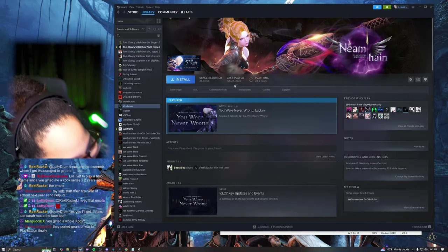The height and width of the screenshot is (252, 448).
Task: Click the Steam logo menu
Action: tap(122, 7)
